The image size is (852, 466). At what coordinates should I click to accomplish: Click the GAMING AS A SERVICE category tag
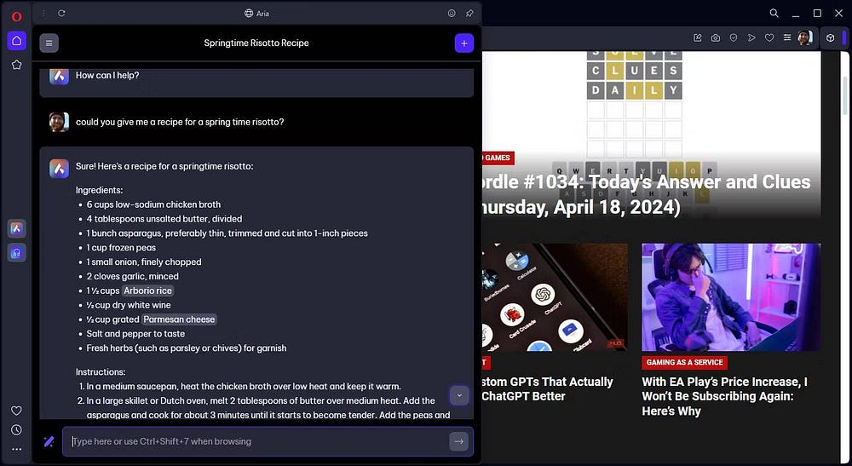click(685, 362)
